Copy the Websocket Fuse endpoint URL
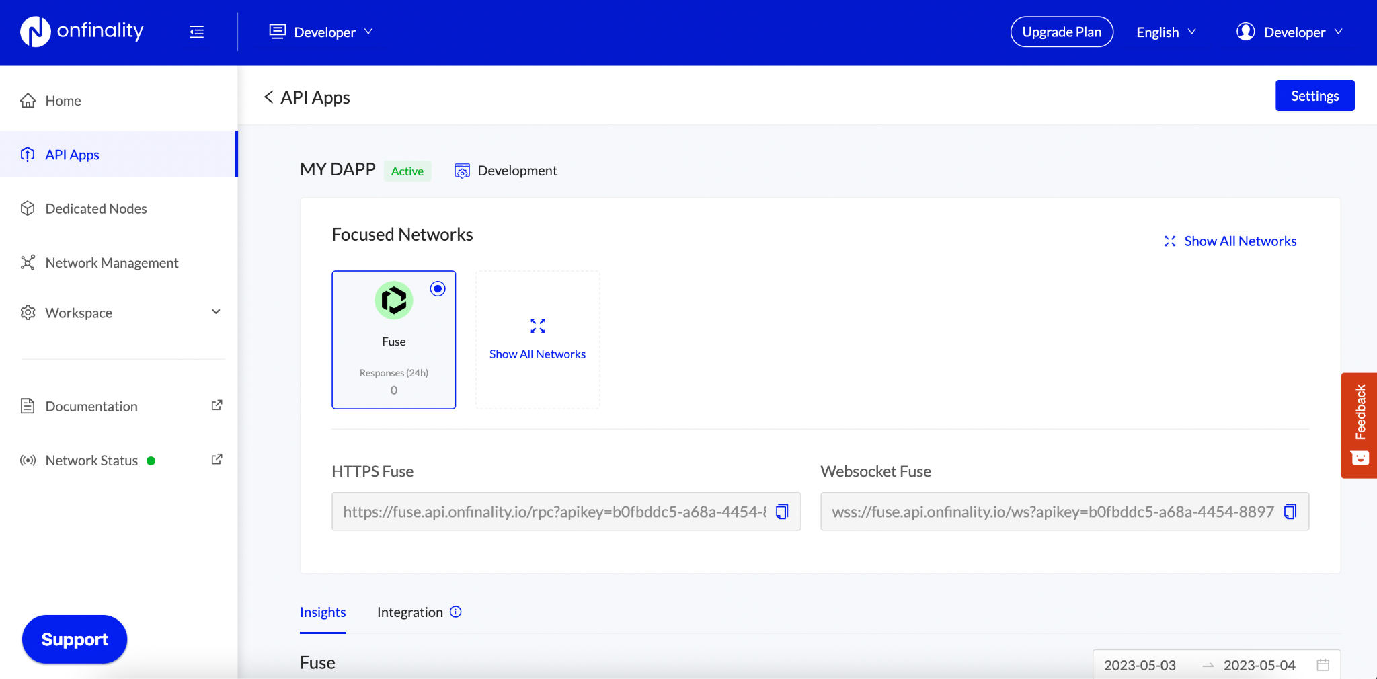This screenshot has width=1377, height=679. [x=1290, y=512]
